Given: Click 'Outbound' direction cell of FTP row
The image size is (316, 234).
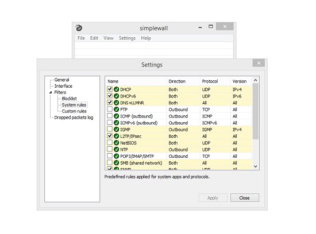Looking at the screenshot, I should (178, 110).
